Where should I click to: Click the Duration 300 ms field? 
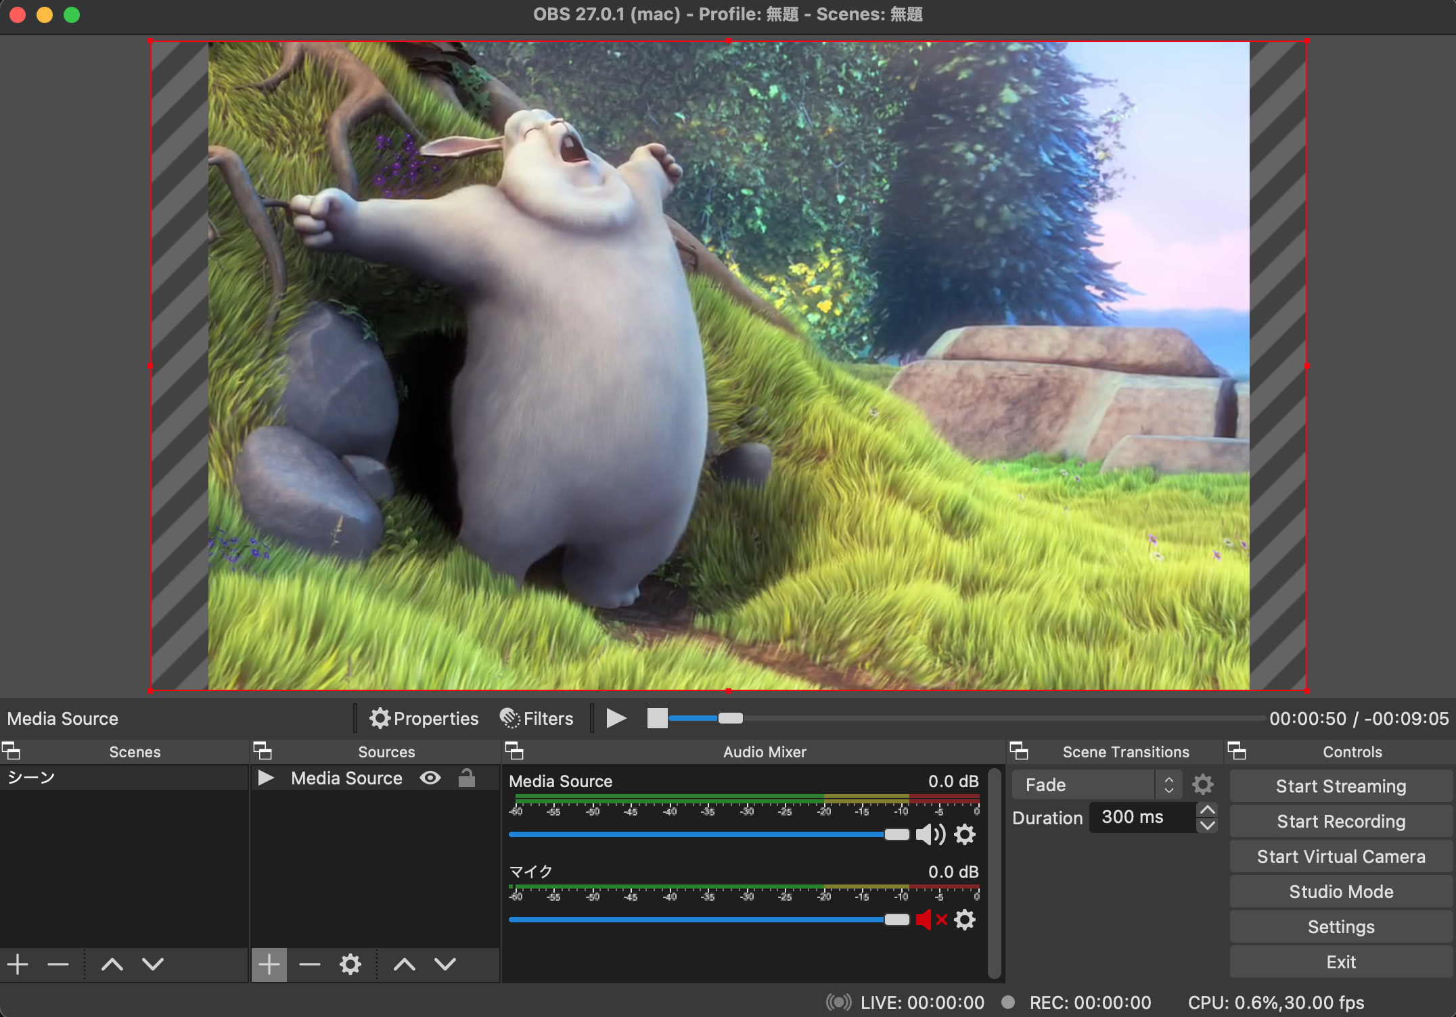point(1142,818)
